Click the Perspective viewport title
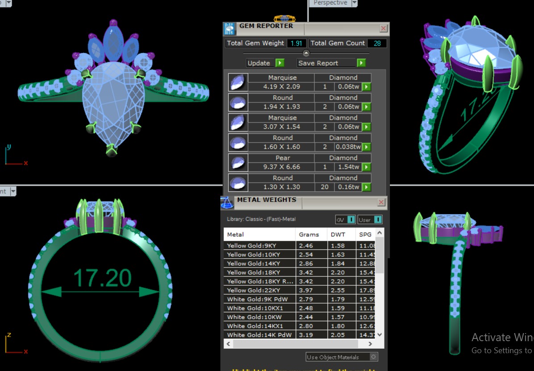This screenshot has height=371, width=534. pyautogui.click(x=330, y=3)
